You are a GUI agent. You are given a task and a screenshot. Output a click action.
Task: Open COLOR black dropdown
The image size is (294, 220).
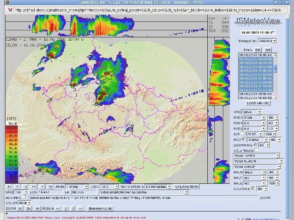(24, 203)
